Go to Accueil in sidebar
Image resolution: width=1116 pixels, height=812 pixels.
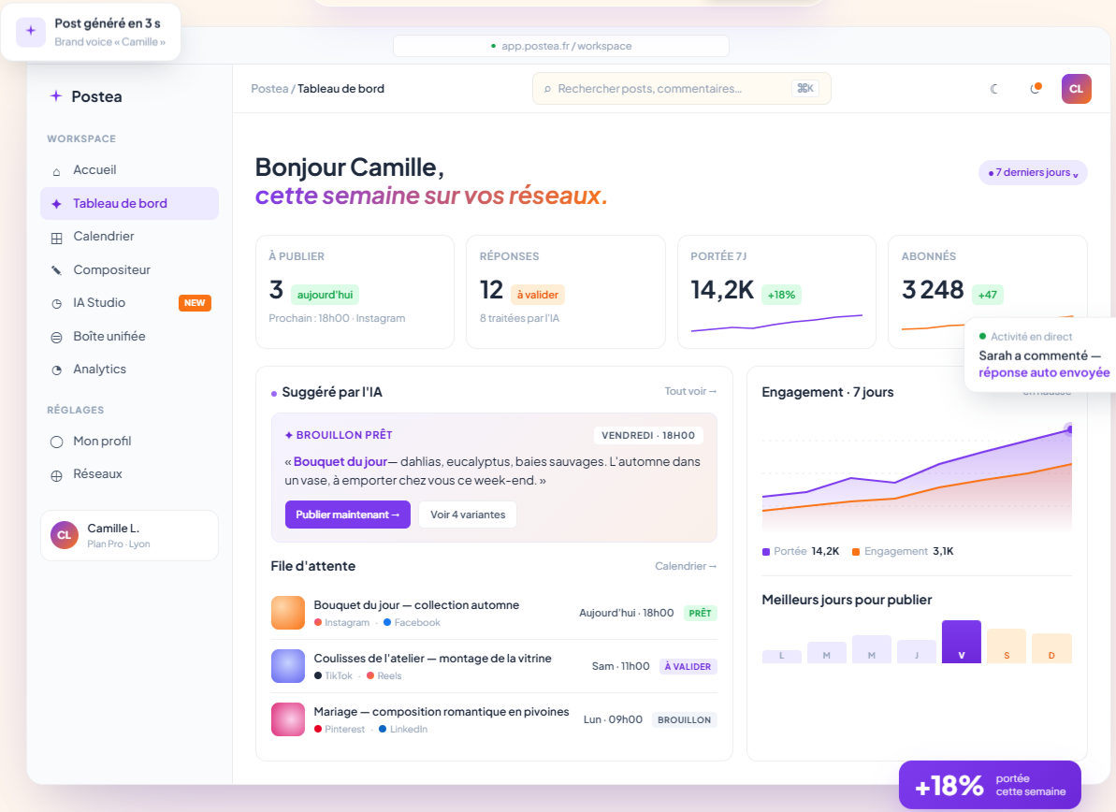coord(129,170)
